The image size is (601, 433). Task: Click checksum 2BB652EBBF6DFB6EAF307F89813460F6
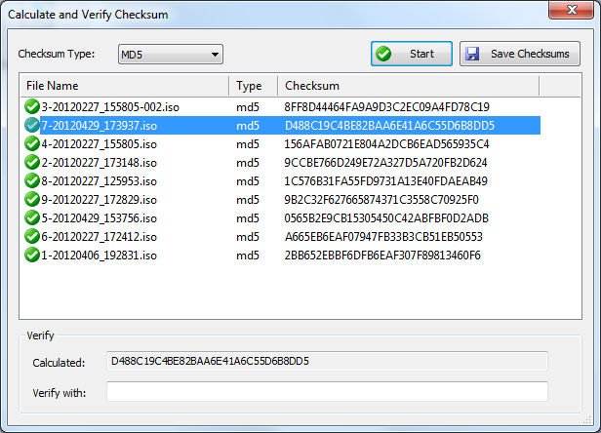382,256
